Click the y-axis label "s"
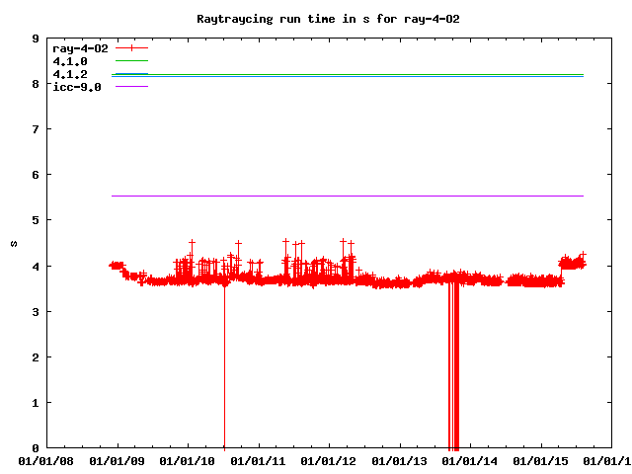The height and width of the screenshot is (474, 632). pos(14,244)
